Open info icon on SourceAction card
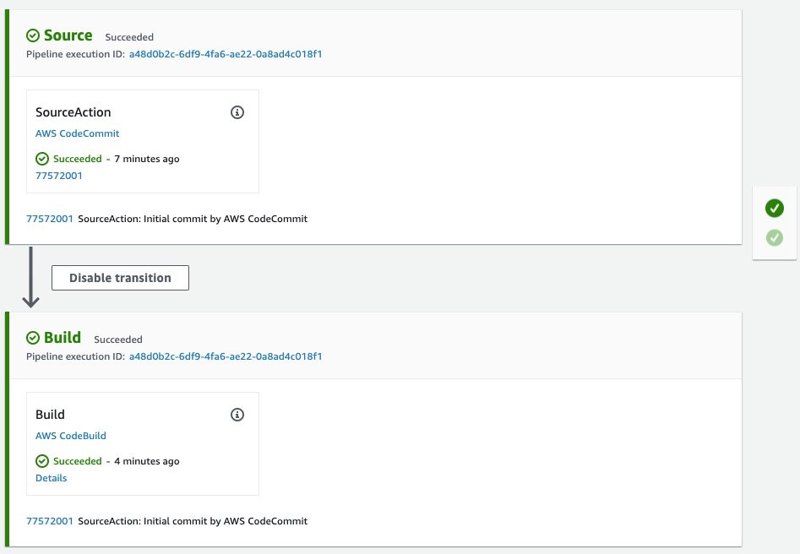The width and height of the screenshot is (800, 554). pyautogui.click(x=237, y=112)
